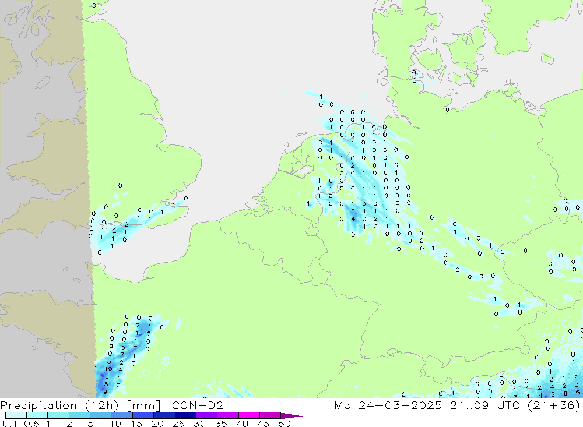Select the legend swatch between 0.1 and 0.5

16,415
